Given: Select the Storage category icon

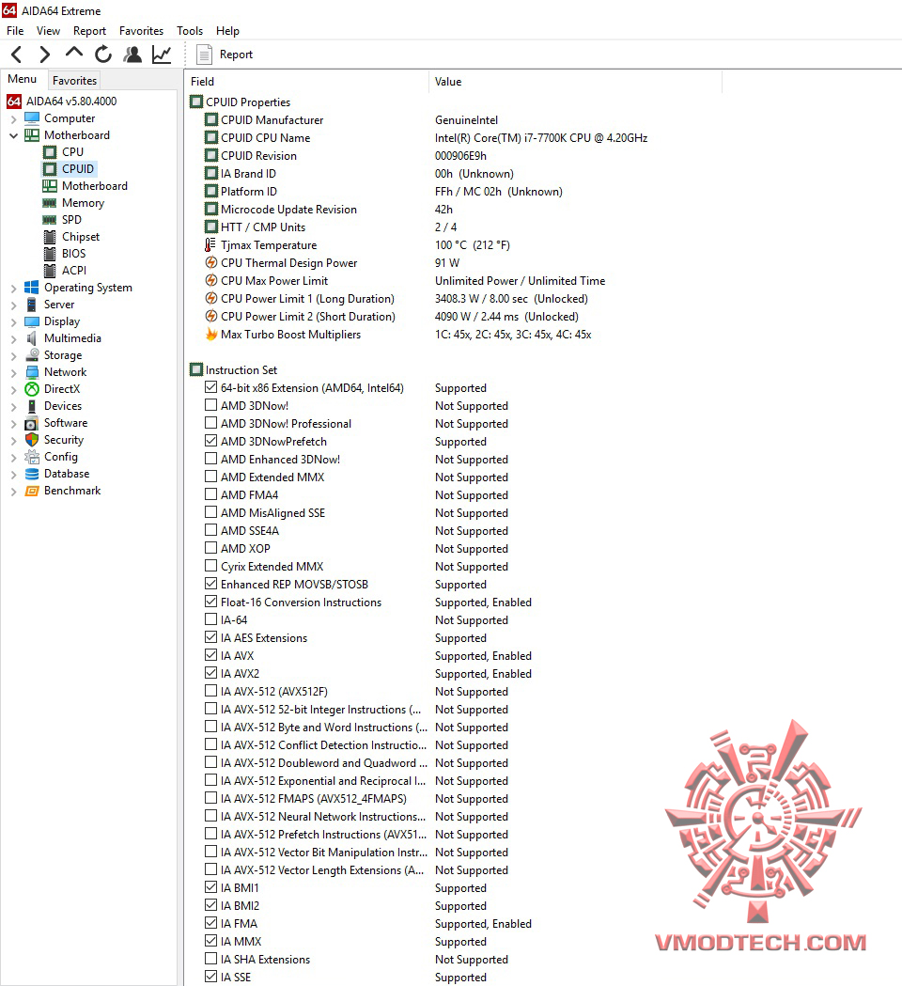Looking at the screenshot, I should coord(32,355).
